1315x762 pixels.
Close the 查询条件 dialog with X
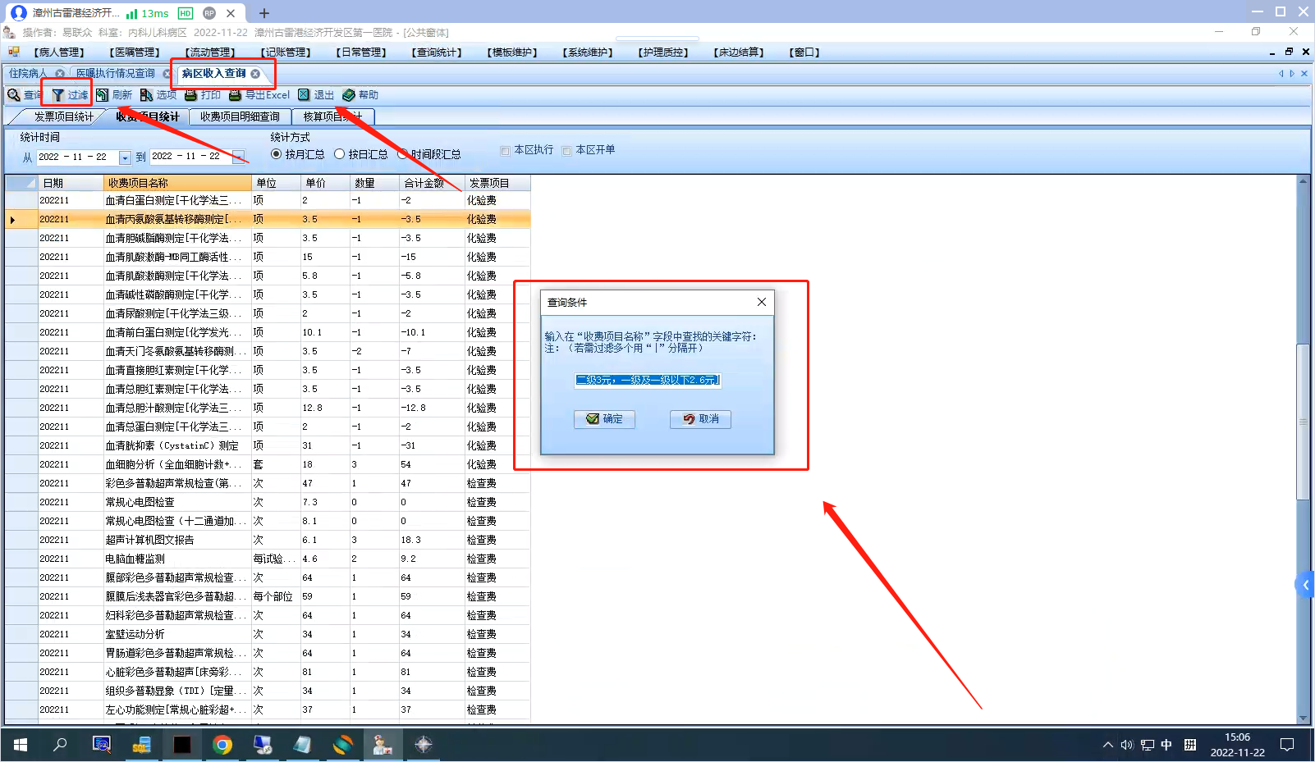coord(762,302)
